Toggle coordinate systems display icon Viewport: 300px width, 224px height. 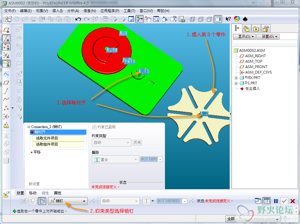(x=6, y=55)
